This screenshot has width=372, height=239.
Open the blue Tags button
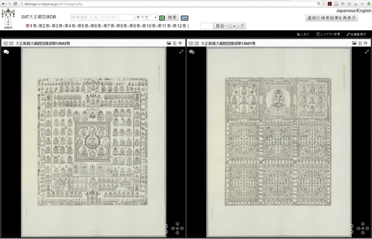click(184, 18)
